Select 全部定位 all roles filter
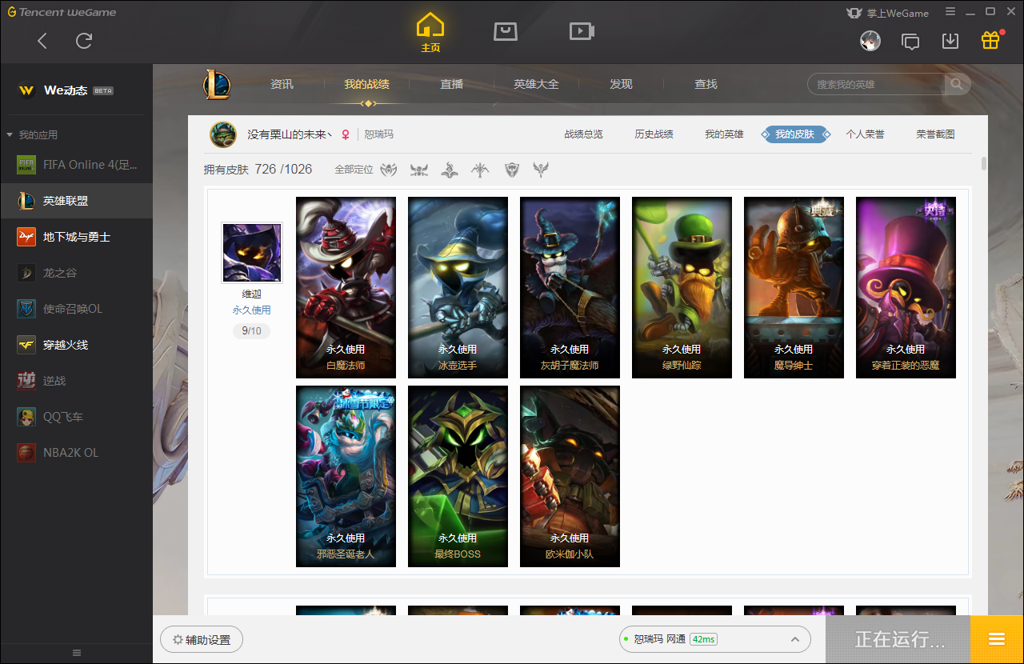 coord(354,170)
